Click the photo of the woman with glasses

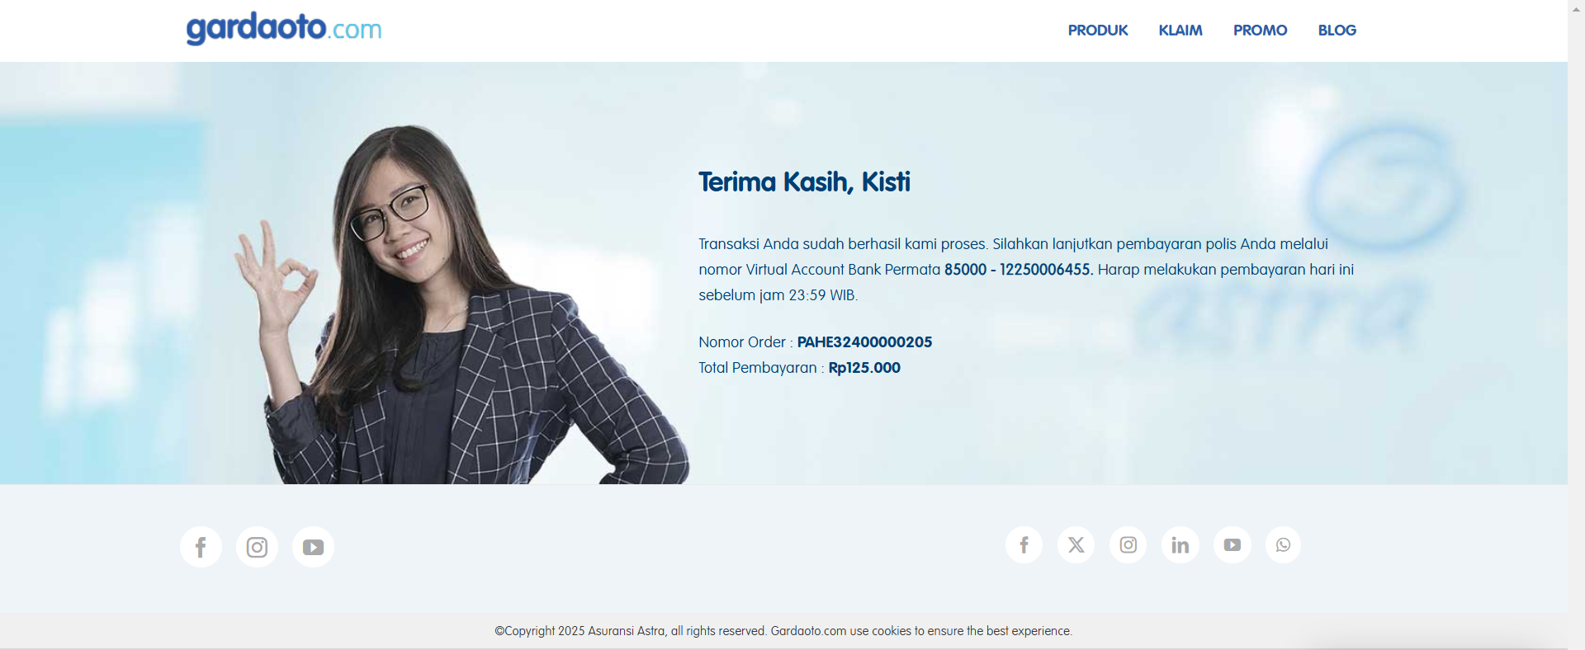[x=461, y=305]
